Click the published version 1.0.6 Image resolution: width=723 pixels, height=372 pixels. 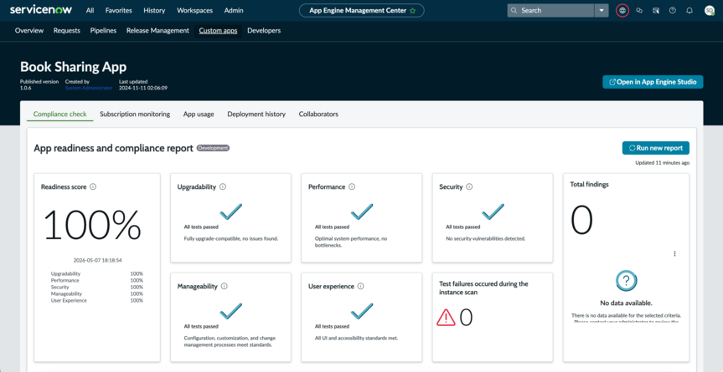click(x=25, y=88)
